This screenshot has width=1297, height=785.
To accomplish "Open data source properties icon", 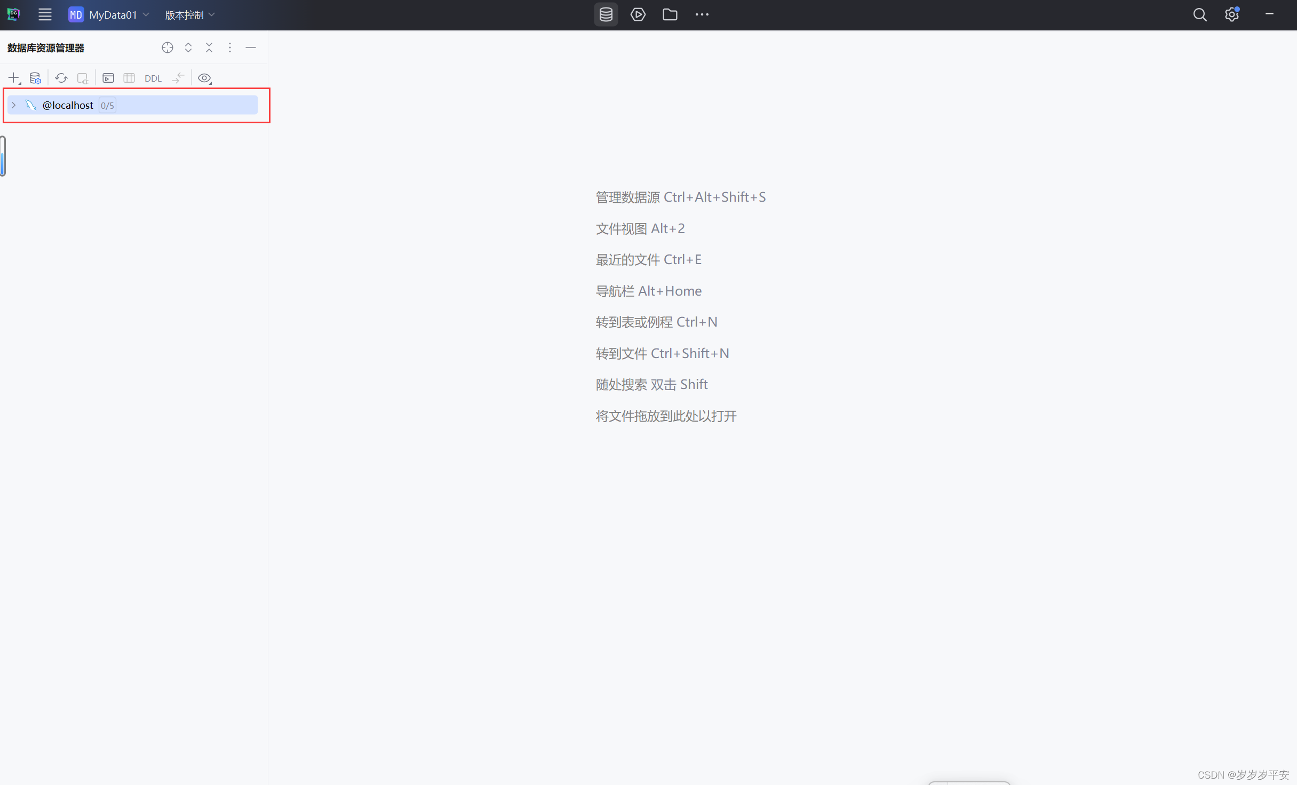I will tap(35, 78).
